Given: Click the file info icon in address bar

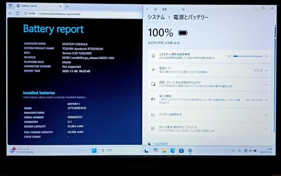Looking at the screenshot, I should click(x=25, y=14).
